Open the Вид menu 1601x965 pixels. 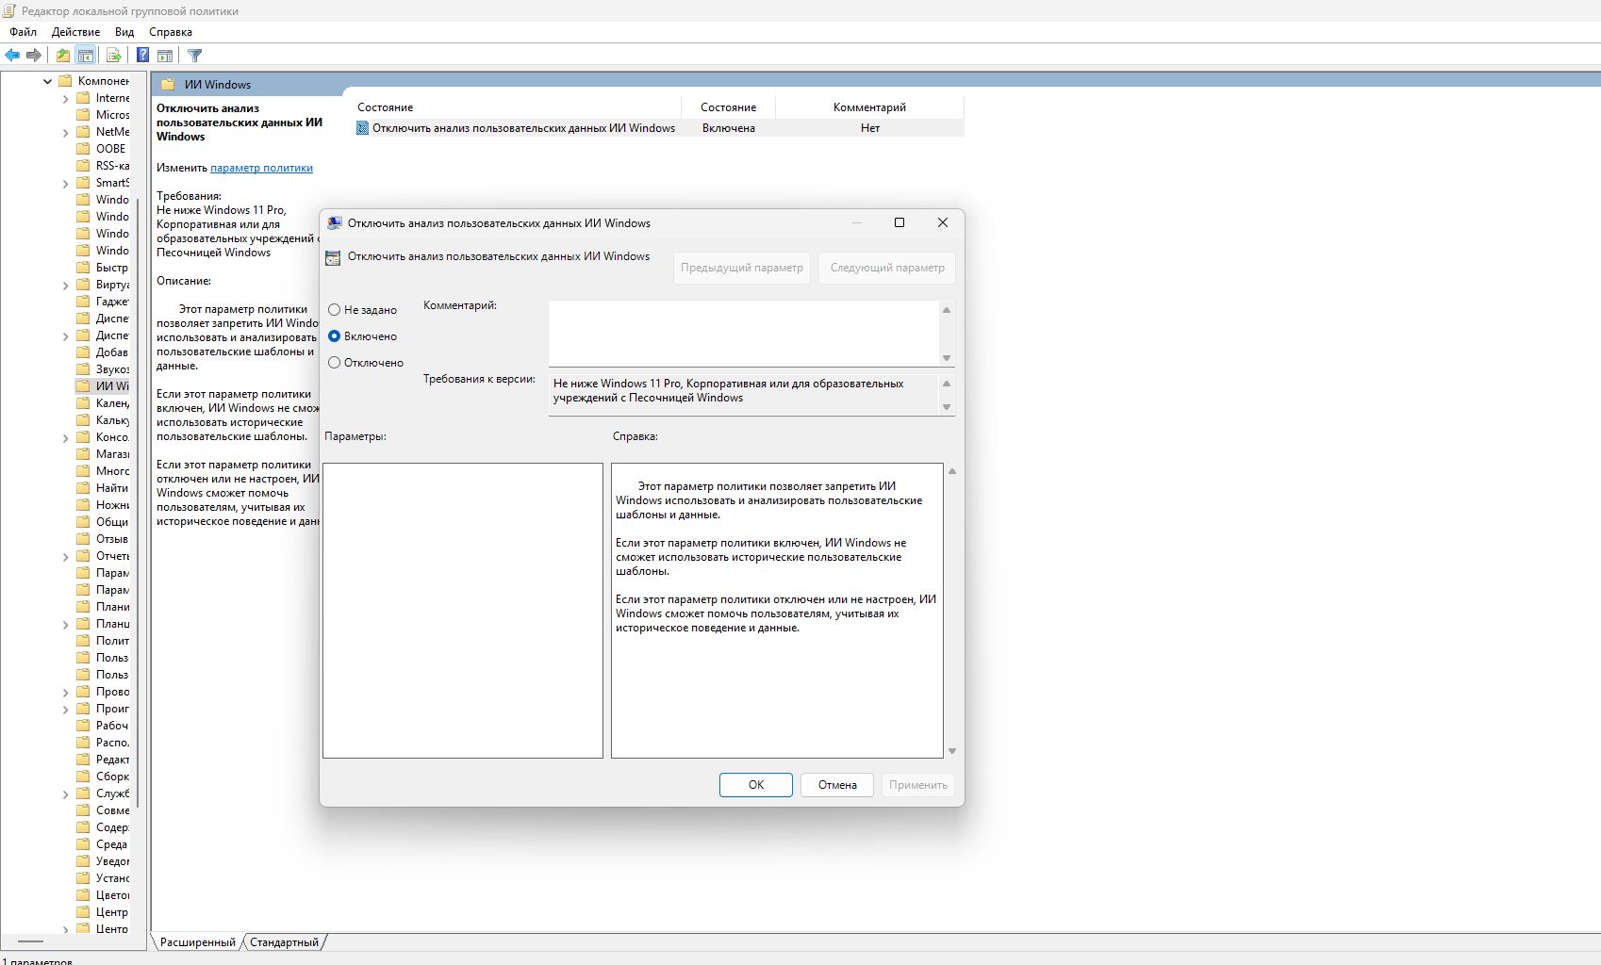tap(124, 32)
